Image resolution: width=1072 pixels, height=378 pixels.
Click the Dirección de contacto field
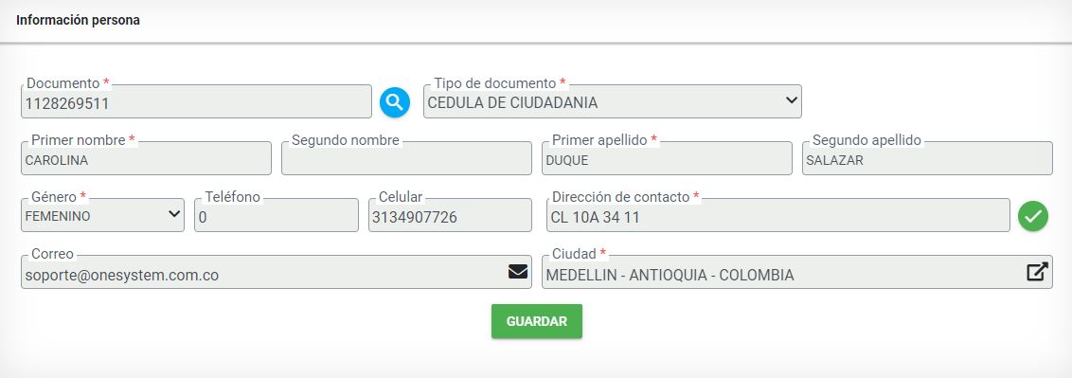click(x=778, y=215)
